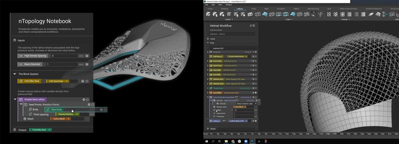
Task: Collapse the Graded Seat Lattice block
Action: [15, 99]
